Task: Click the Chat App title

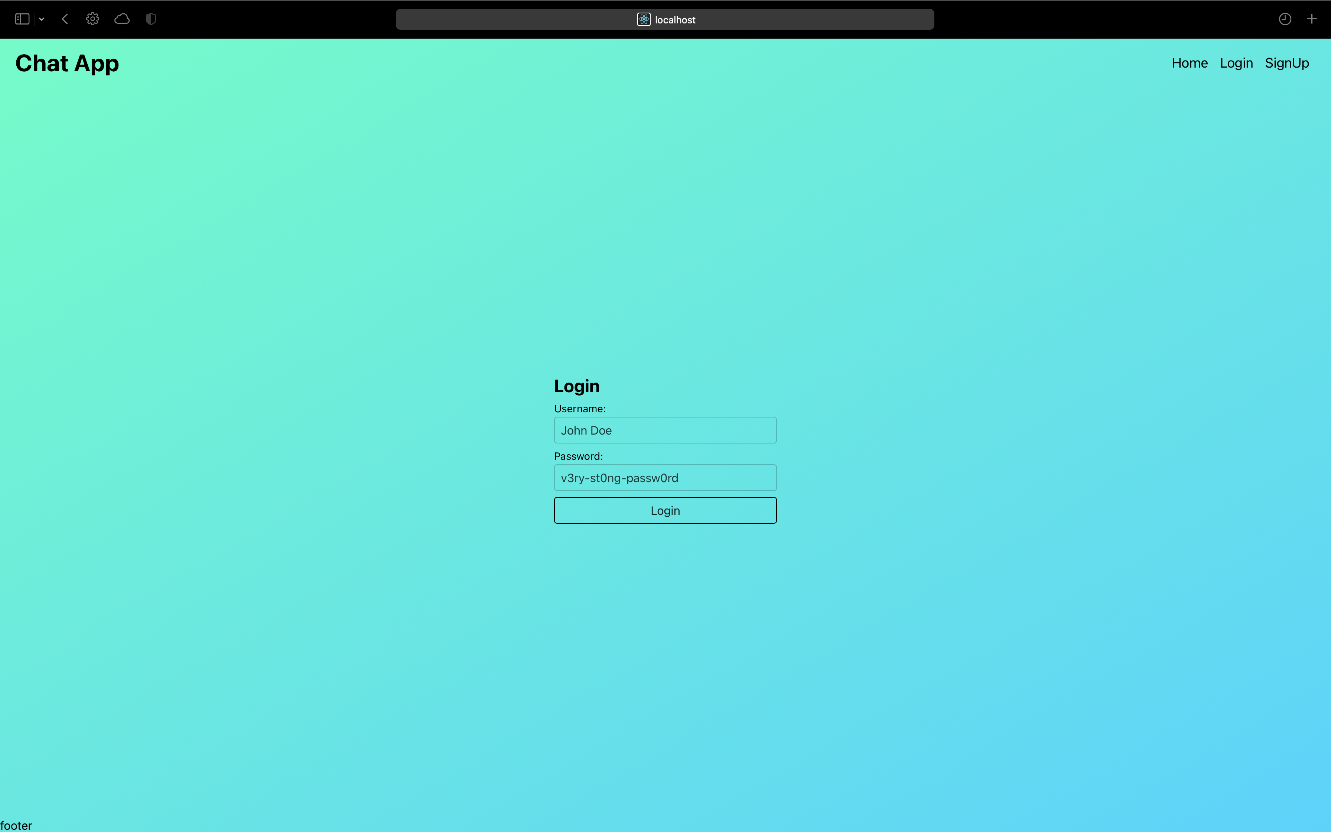Action: [x=67, y=63]
